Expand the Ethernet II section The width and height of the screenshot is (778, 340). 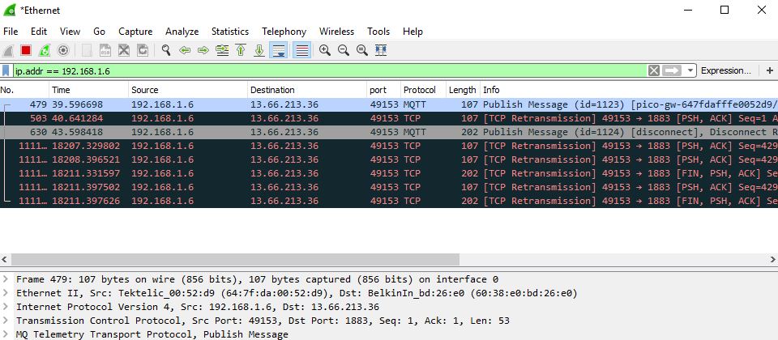5,293
